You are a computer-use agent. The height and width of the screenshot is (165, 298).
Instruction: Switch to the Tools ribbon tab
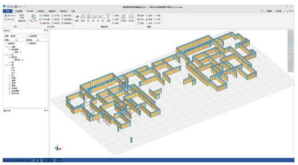(x=73, y=11)
